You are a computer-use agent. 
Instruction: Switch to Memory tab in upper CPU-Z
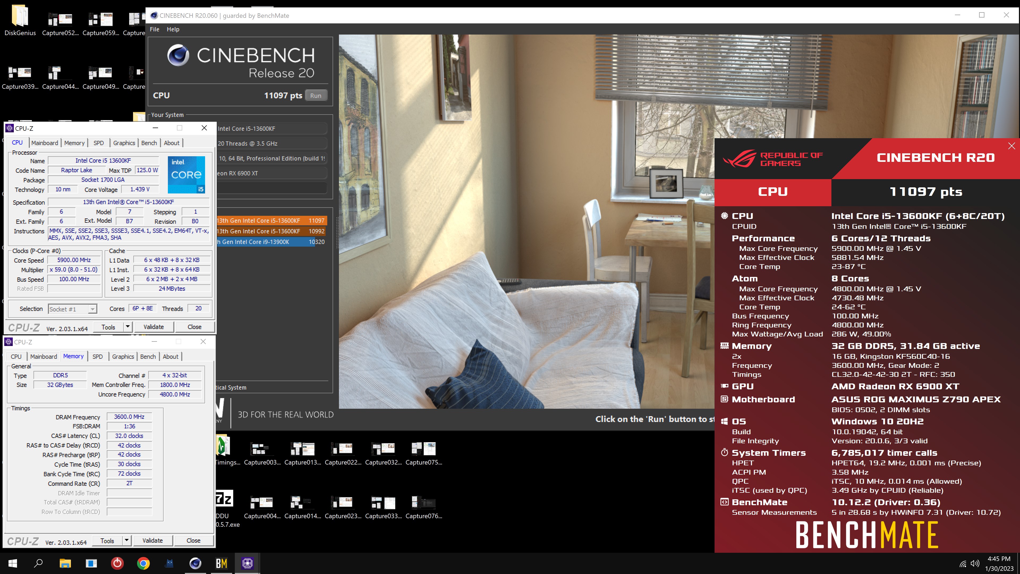click(x=74, y=143)
